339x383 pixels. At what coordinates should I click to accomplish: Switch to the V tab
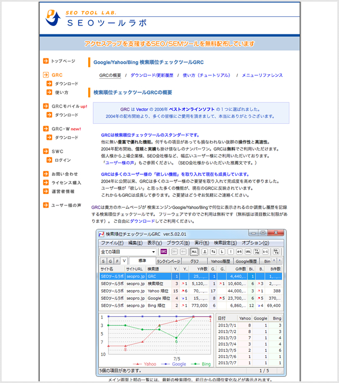124,261
